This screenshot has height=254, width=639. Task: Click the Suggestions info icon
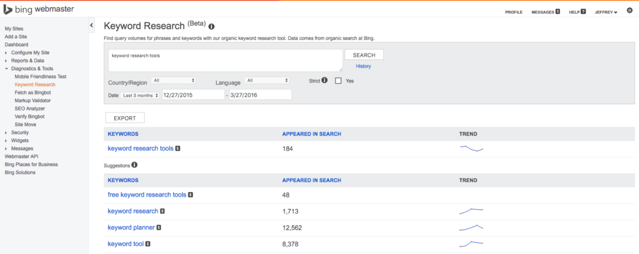tap(135, 165)
